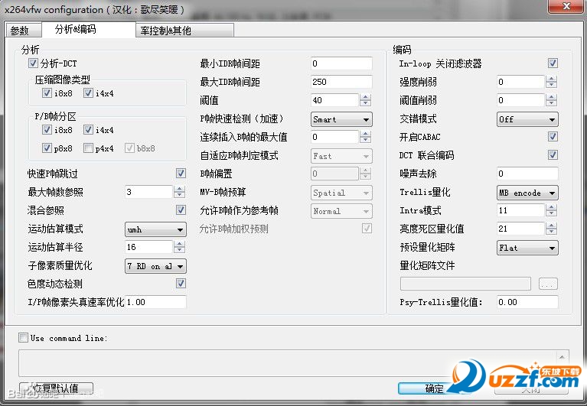587x406 pixels.
Task: Toggle i8x8 in P/B帧分区
Action: (x=47, y=130)
